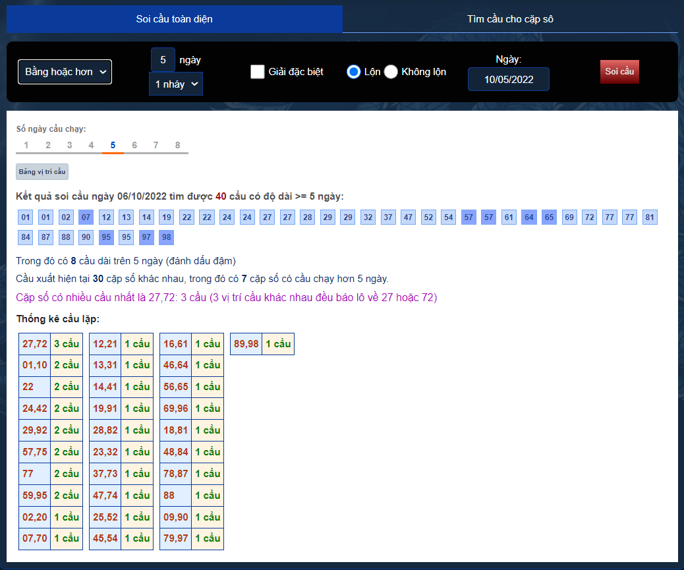Click number box 87
The image size is (684, 570).
46,237
